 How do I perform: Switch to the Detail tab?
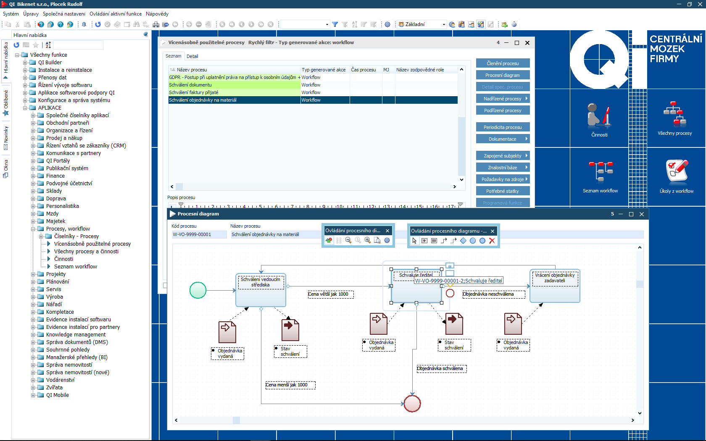(192, 56)
